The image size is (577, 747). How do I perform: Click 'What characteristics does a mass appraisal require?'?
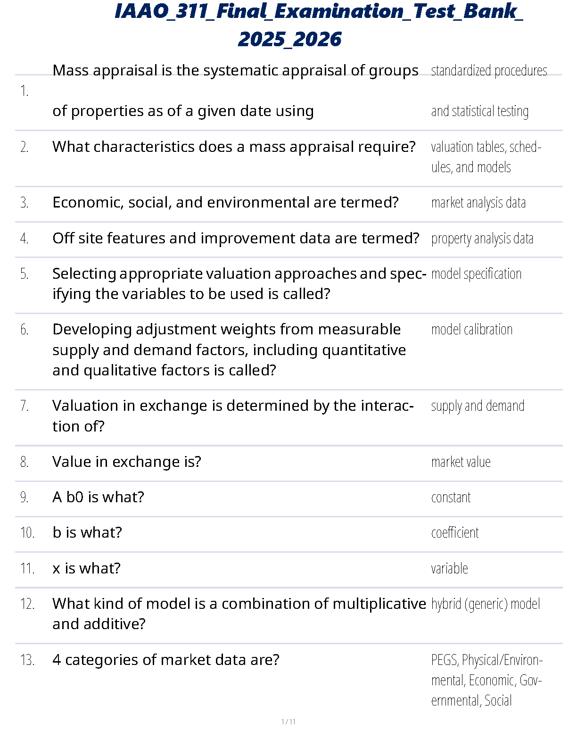point(234,147)
